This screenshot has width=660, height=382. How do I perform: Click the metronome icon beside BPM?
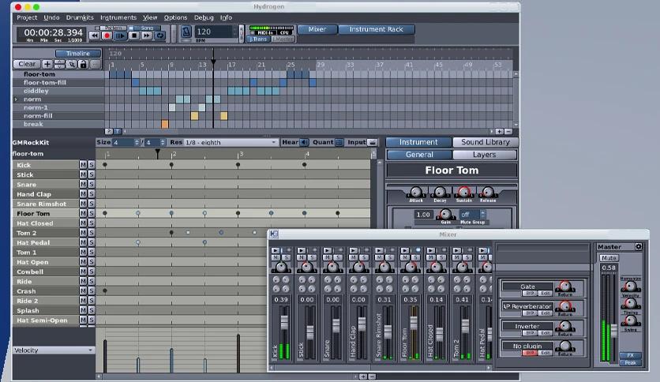(x=186, y=32)
